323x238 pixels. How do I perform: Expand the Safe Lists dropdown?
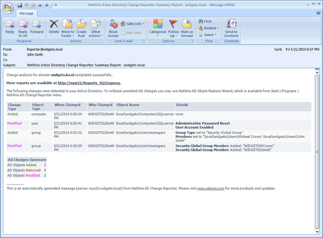tap(133, 24)
